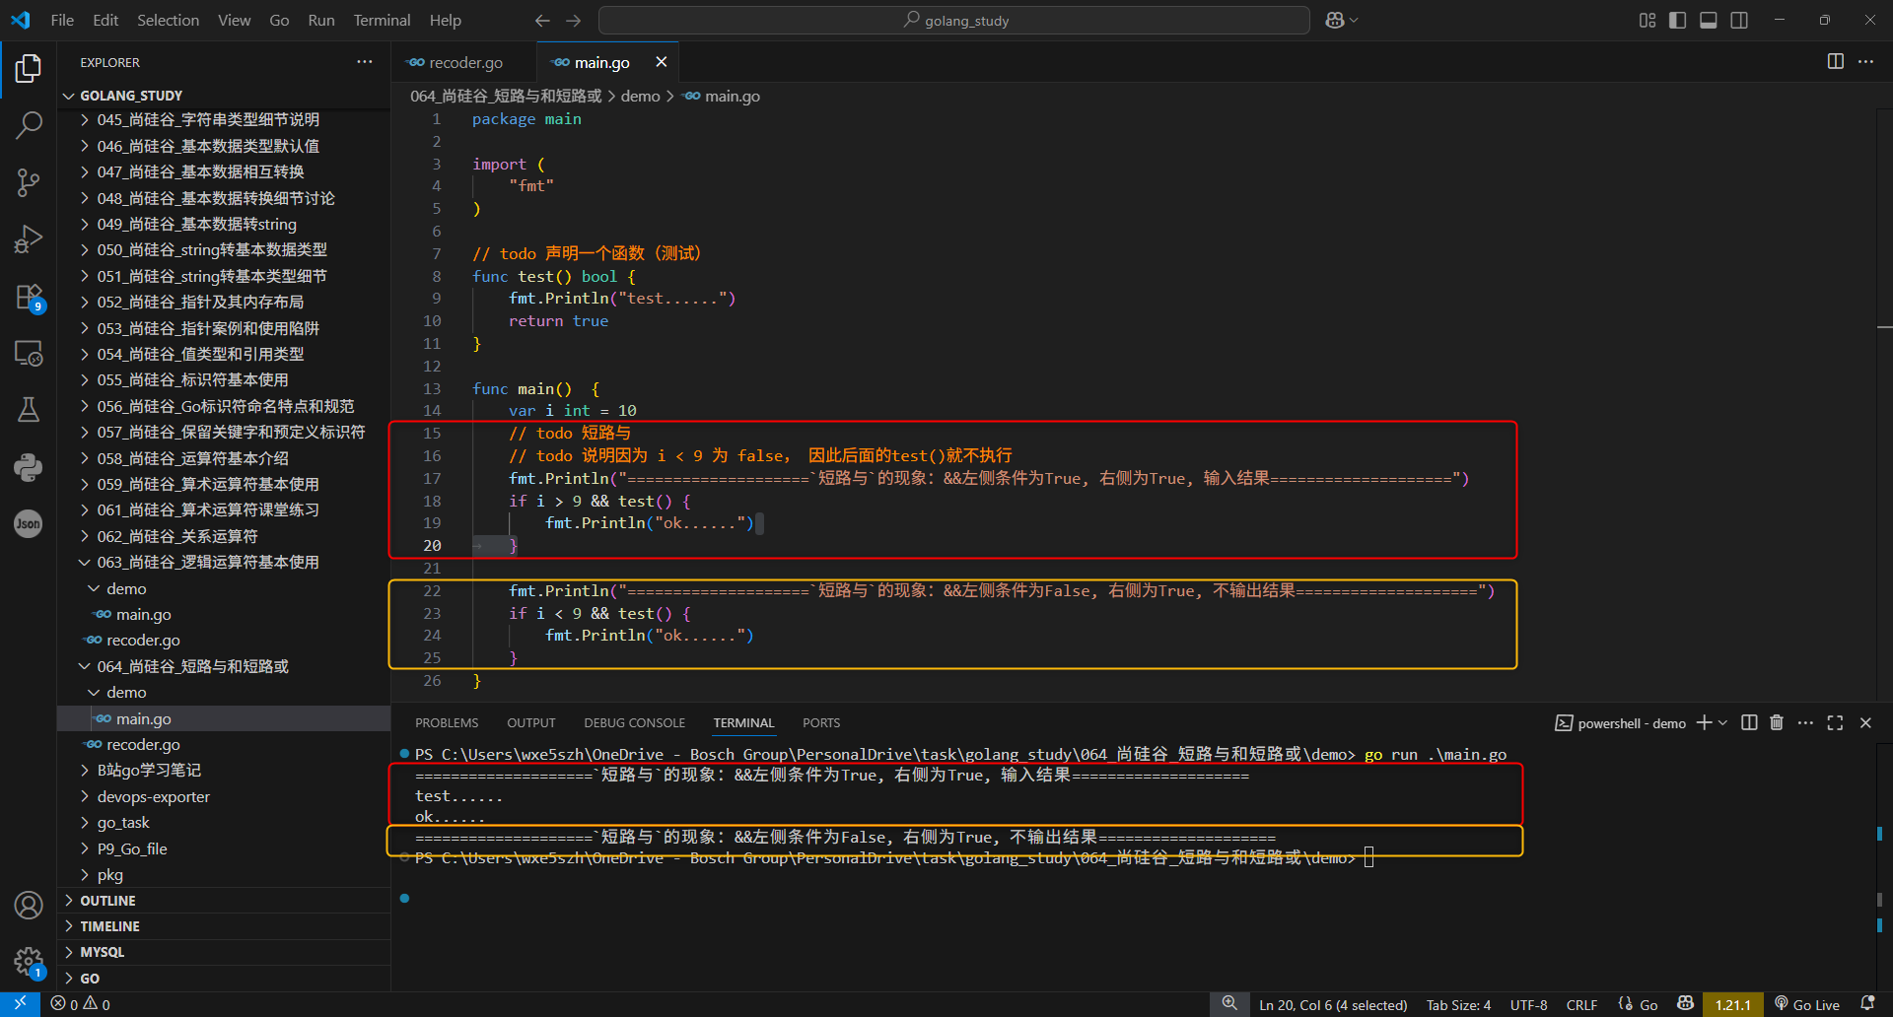The image size is (1893, 1017).
Task: Maximize the terminal panel size
Action: (x=1835, y=723)
